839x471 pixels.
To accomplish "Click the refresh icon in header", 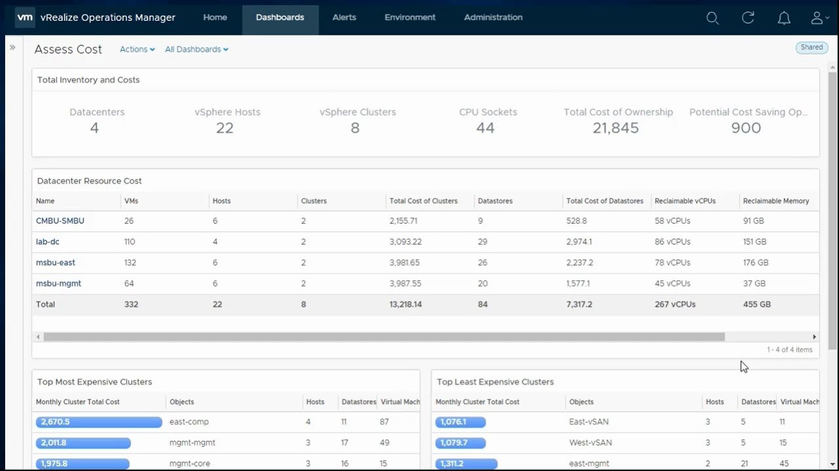I will (x=748, y=18).
